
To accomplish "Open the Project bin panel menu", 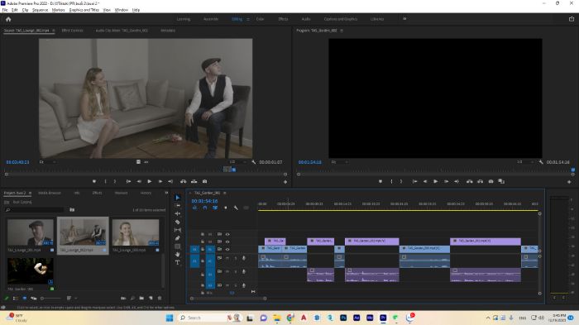I will point(30,194).
